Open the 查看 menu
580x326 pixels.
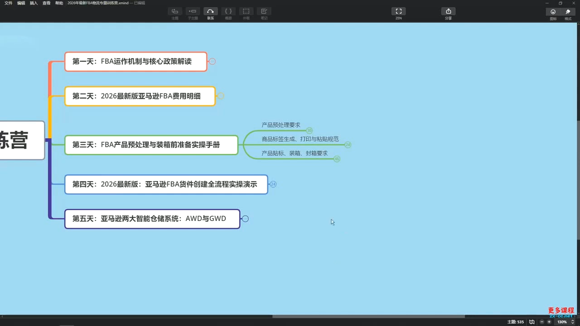[x=47, y=3]
